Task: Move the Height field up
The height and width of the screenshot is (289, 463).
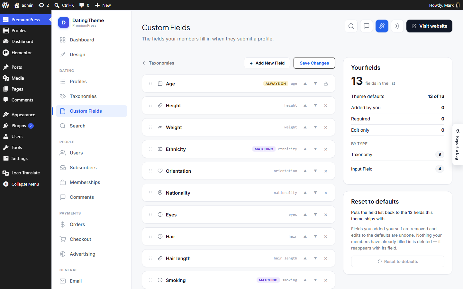Action: point(305,105)
